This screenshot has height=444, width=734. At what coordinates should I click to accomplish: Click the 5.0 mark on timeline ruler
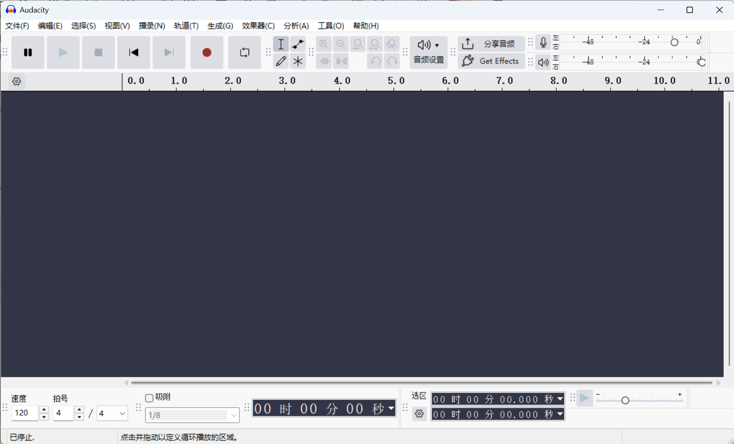(396, 81)
